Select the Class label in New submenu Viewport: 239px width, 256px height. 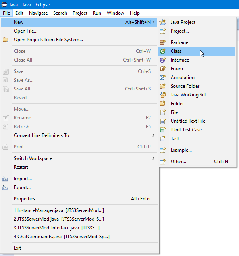click(176, 51)
